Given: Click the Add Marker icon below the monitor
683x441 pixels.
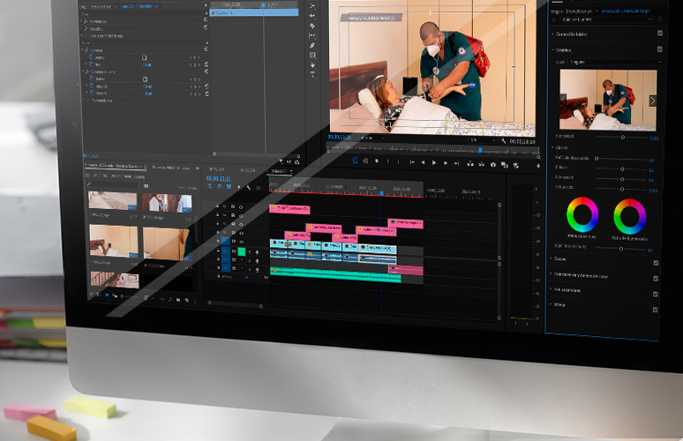Looking at the screenshot, I should 356,161.
